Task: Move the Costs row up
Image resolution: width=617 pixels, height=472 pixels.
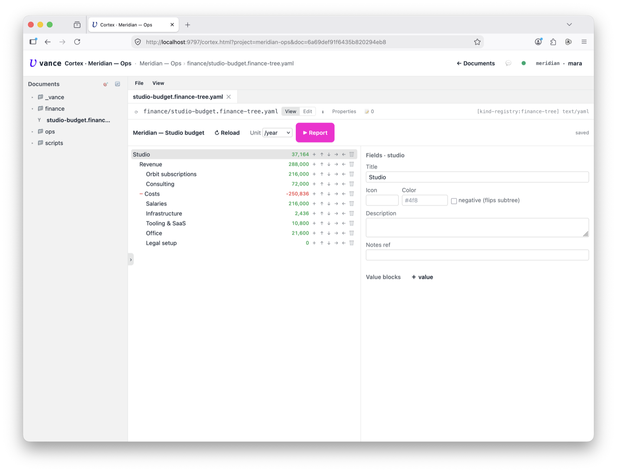Action: (x=322, y=194)
